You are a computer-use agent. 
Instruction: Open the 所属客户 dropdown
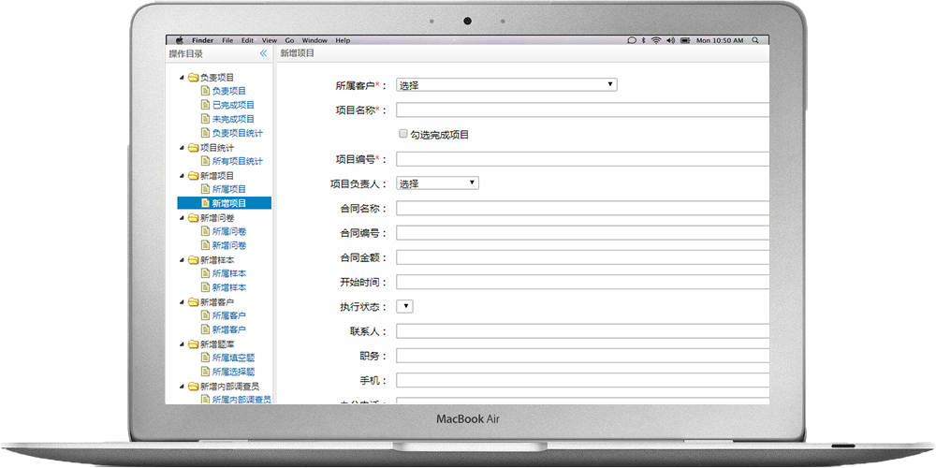506,85
